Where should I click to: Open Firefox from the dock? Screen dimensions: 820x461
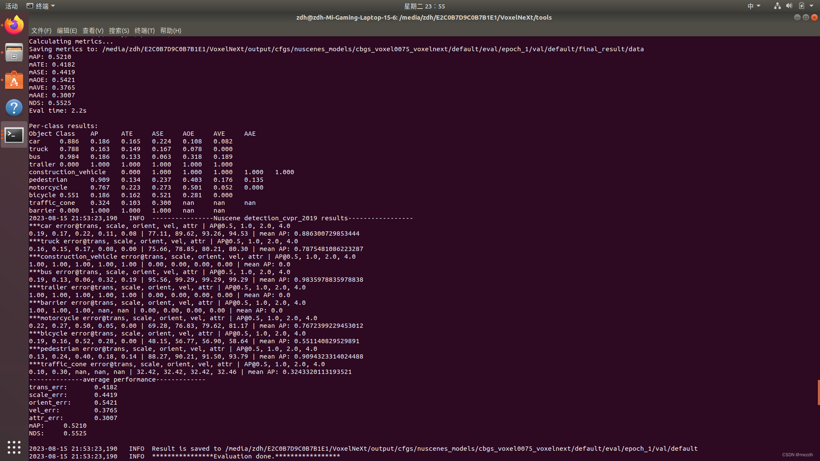(14, 25)
